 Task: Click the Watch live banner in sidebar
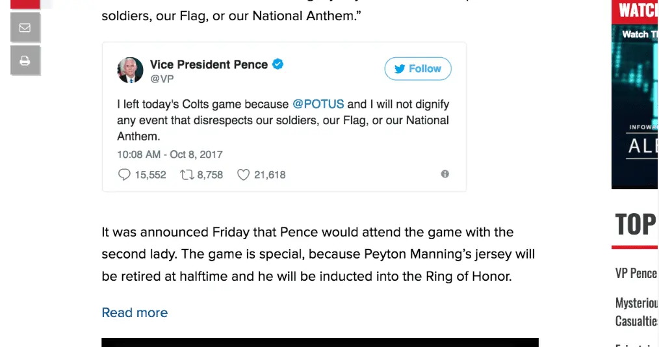pyautogui.click(x=635, y=97)
